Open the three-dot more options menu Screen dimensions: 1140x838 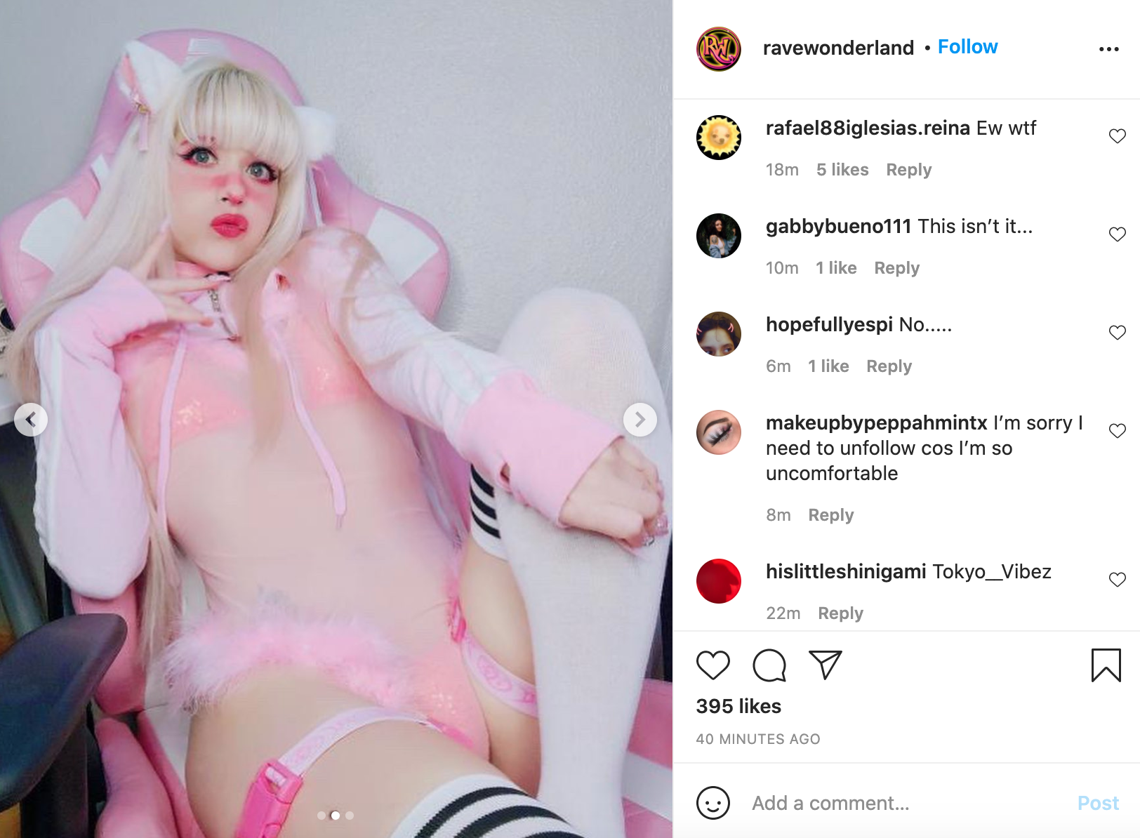(x=1108, y=49)
